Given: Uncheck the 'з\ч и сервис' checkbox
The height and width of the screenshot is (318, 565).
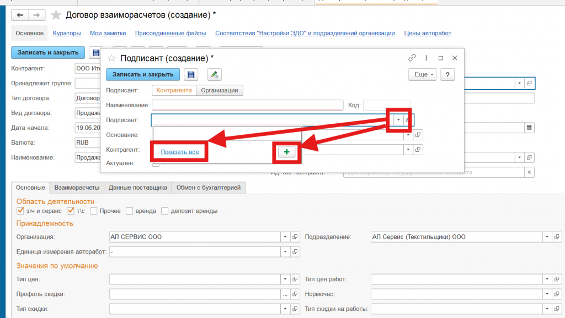Looking at the screenshot, I should 20,211.
